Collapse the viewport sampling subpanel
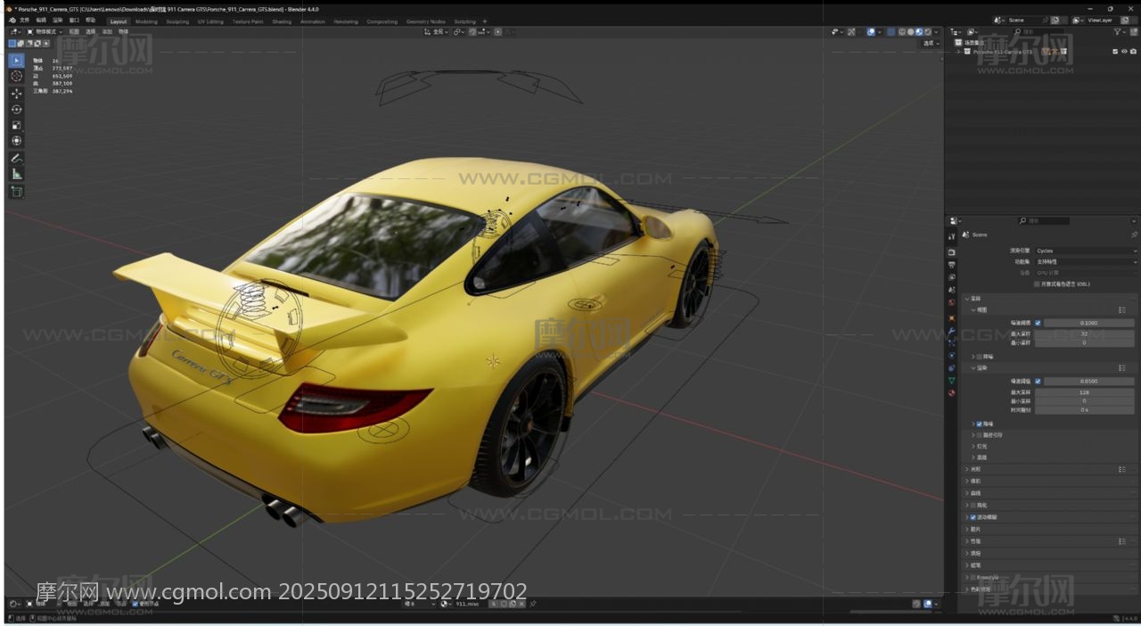 974,309
